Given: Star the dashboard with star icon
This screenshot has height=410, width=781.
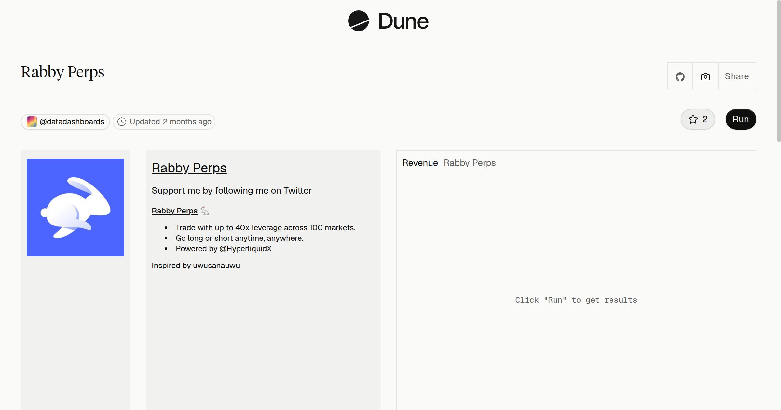Looking at the screenshot, I should (698, 119).
